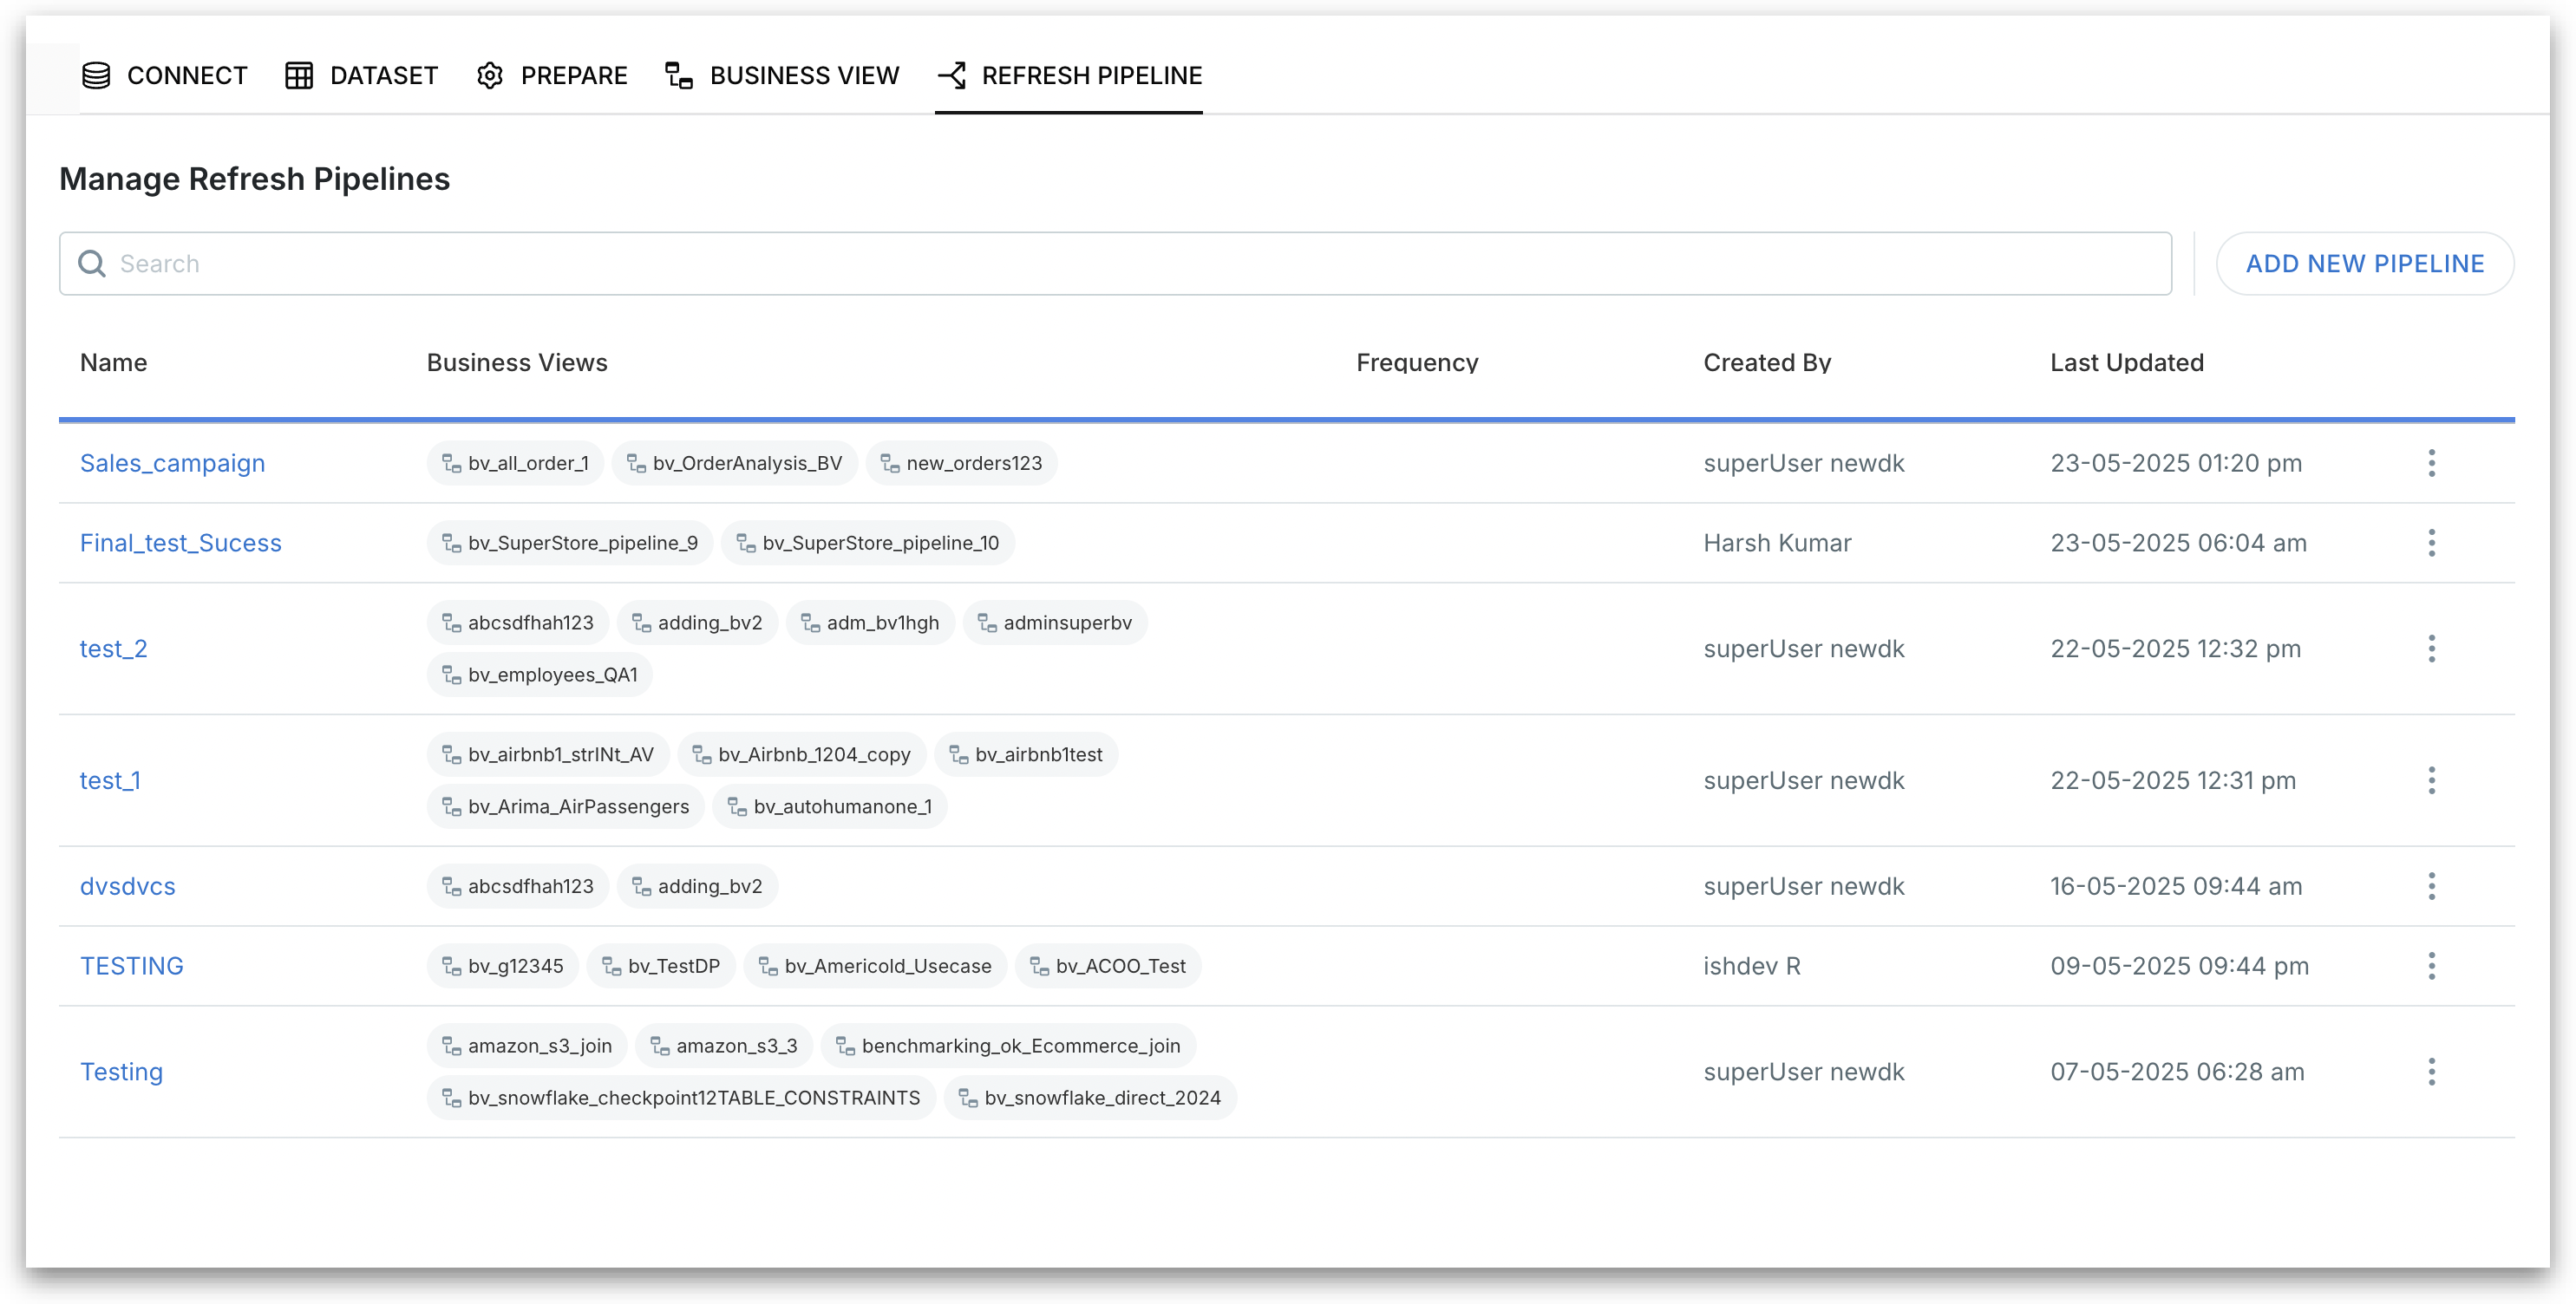Click the Last Updated column header

pyautogui.click(x=2126, y=362)
